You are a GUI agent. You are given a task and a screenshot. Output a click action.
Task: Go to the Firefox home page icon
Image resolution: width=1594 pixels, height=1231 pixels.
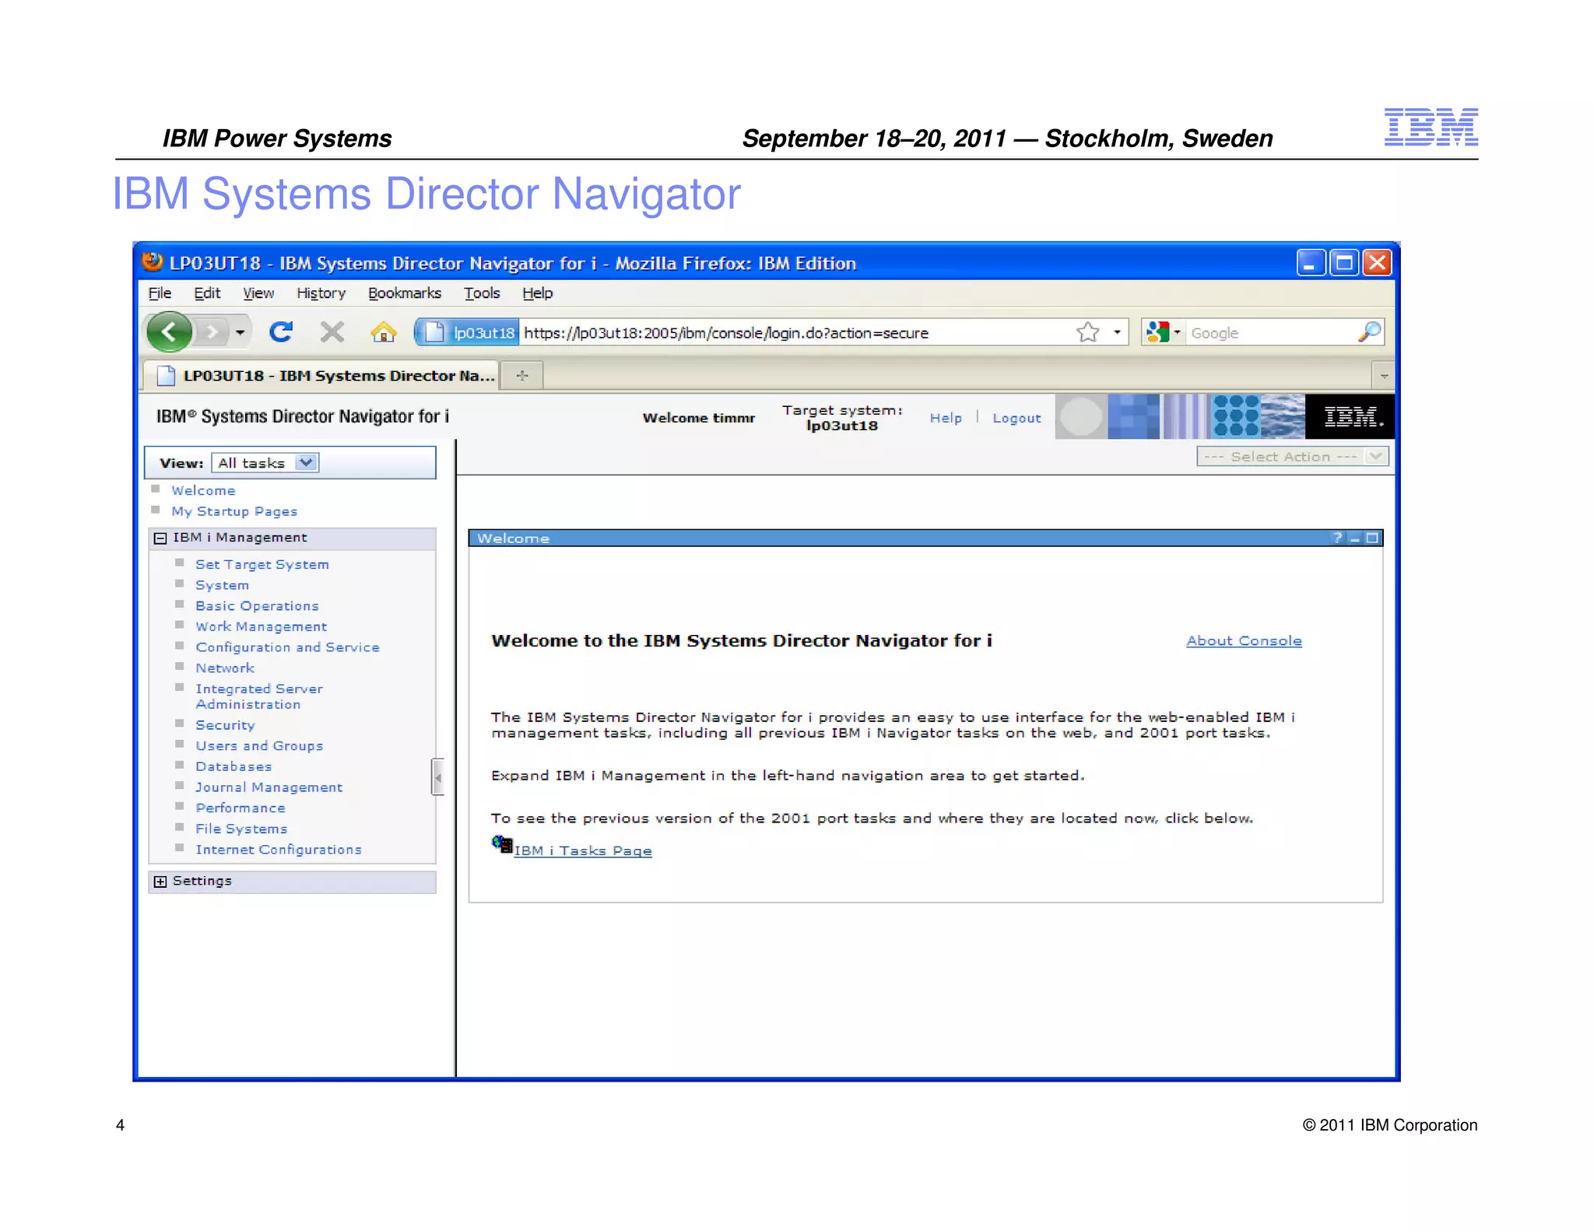click(383, 332)
